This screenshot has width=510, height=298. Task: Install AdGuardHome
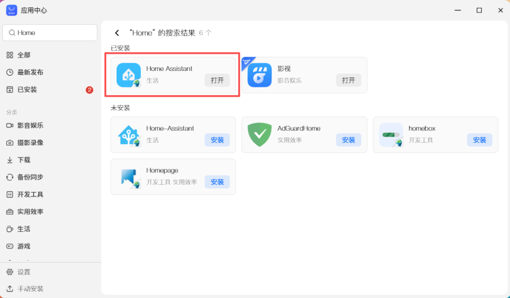tap(348, 140)
